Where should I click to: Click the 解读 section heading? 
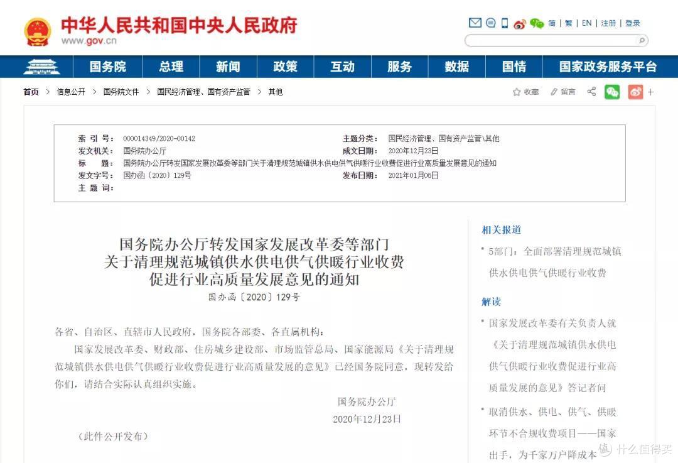pyautogui.click(x=491, y=302)
